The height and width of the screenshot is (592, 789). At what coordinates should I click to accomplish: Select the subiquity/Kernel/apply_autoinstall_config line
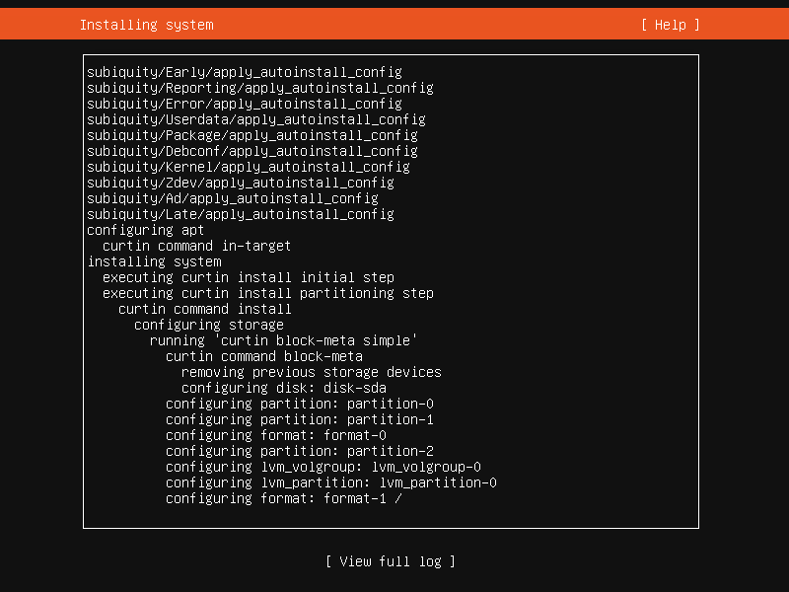point(248,167)
